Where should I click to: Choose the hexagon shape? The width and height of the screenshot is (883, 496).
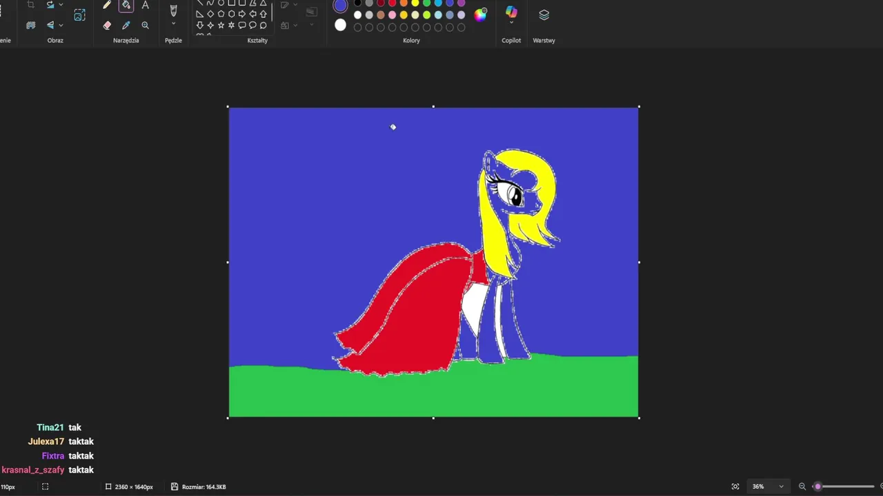tap(231, 14)
